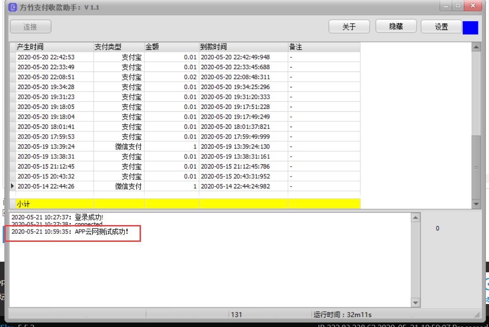This screenshot has height=327, width=489.
Task: Click the log panel scroll-down arrow
Action: (415, 302)
